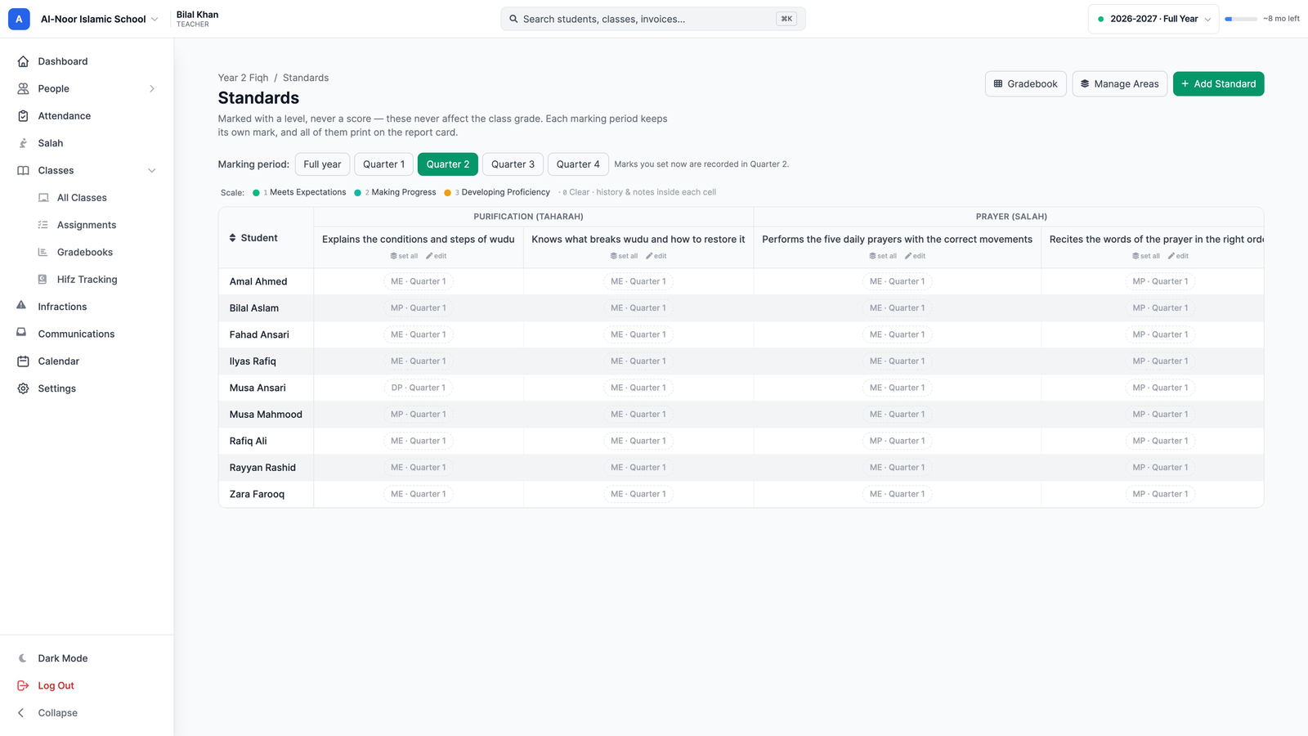Viewport: 1308px width, 736px height.
Task: Click the Log Out icon
Action: [23, 685]
